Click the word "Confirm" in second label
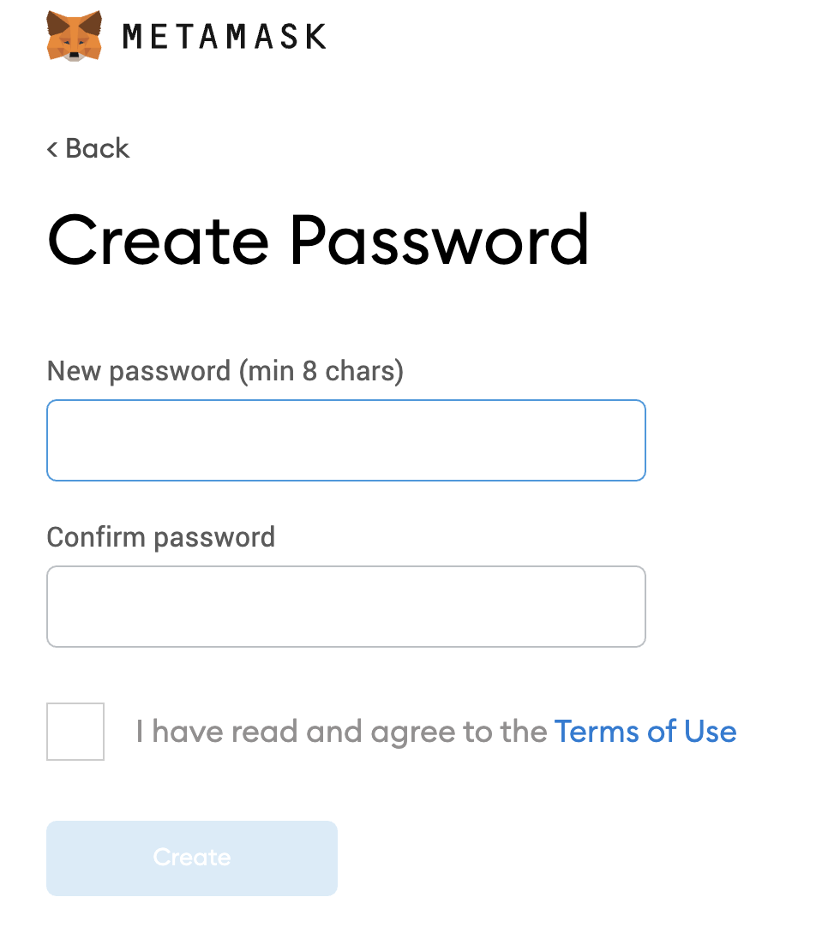 click(x=96, y=537)
